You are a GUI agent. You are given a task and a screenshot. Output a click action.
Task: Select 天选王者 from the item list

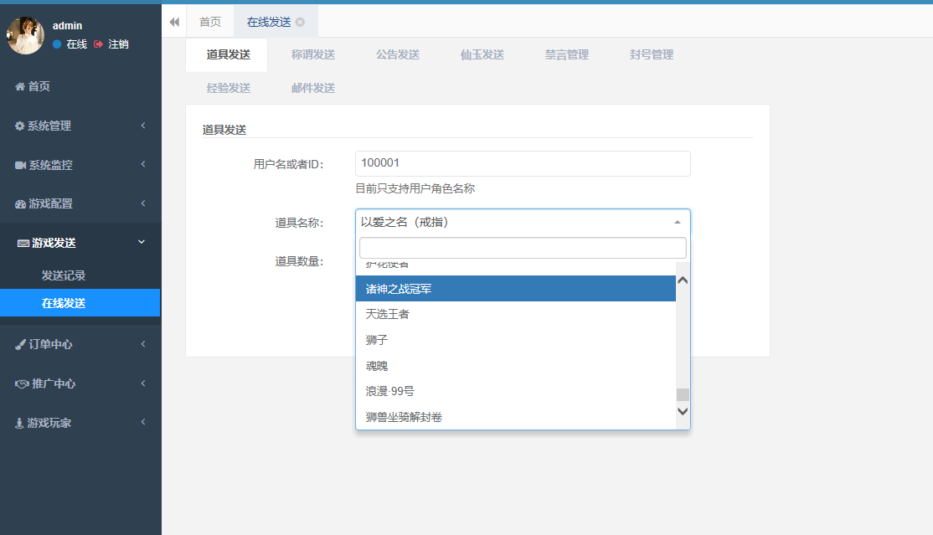click(388, 314)
